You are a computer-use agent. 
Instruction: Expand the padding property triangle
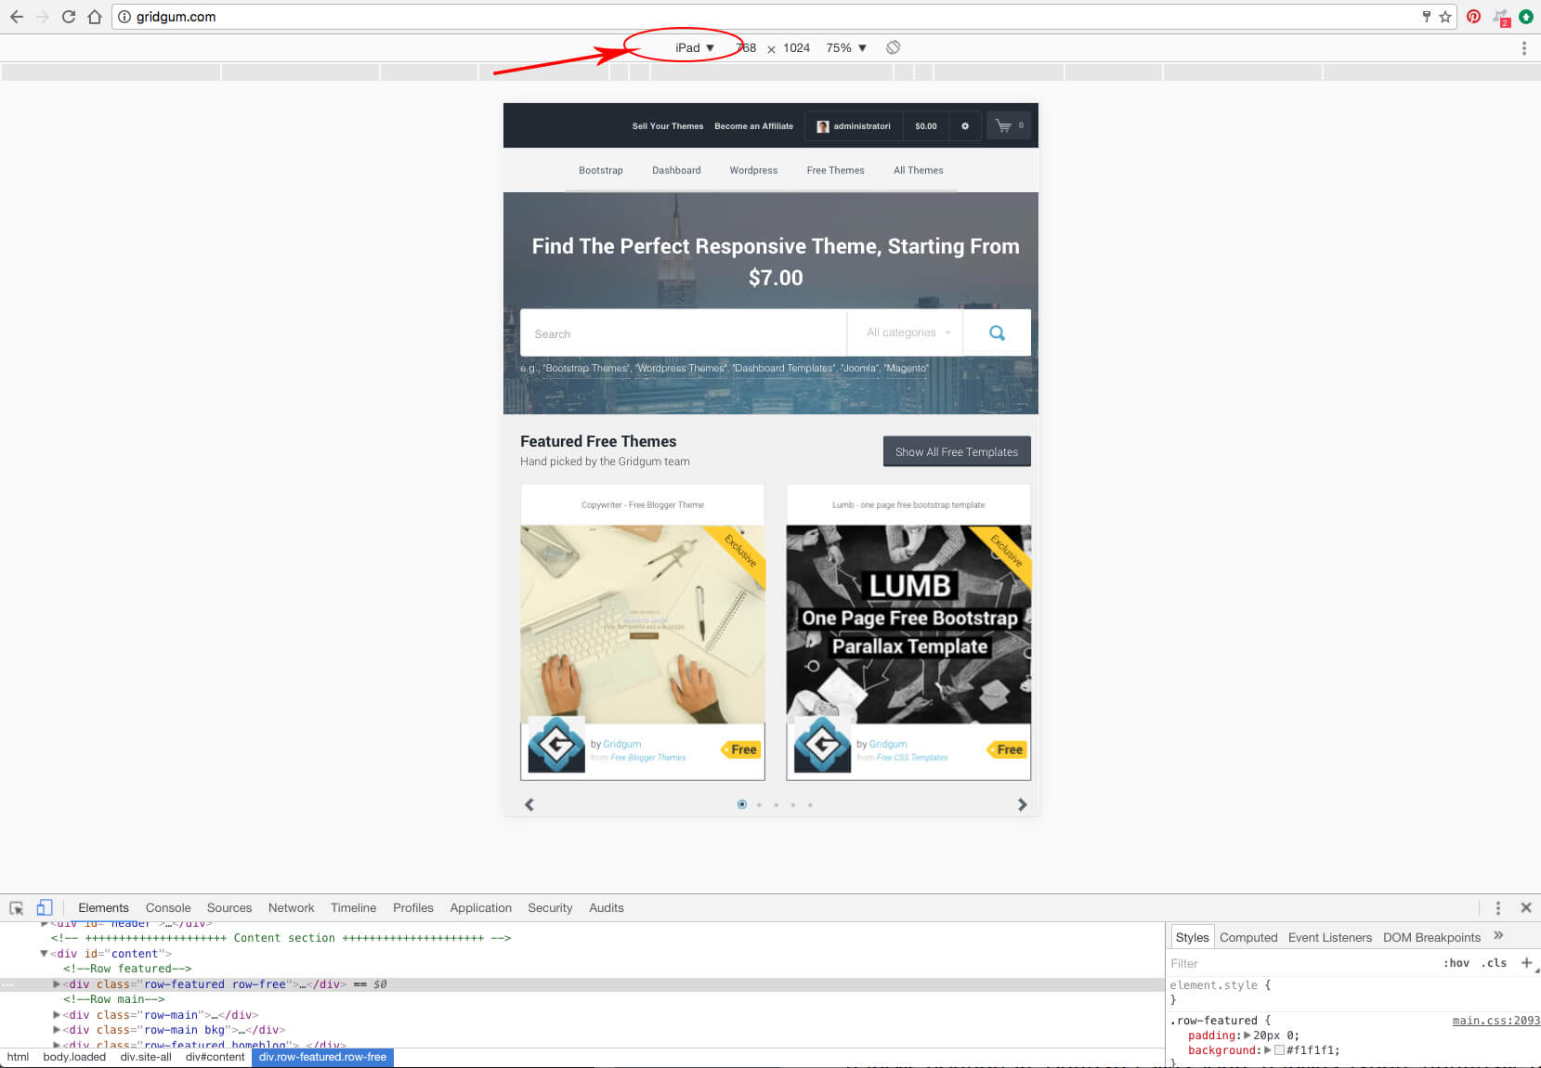pos(1247,1035)
